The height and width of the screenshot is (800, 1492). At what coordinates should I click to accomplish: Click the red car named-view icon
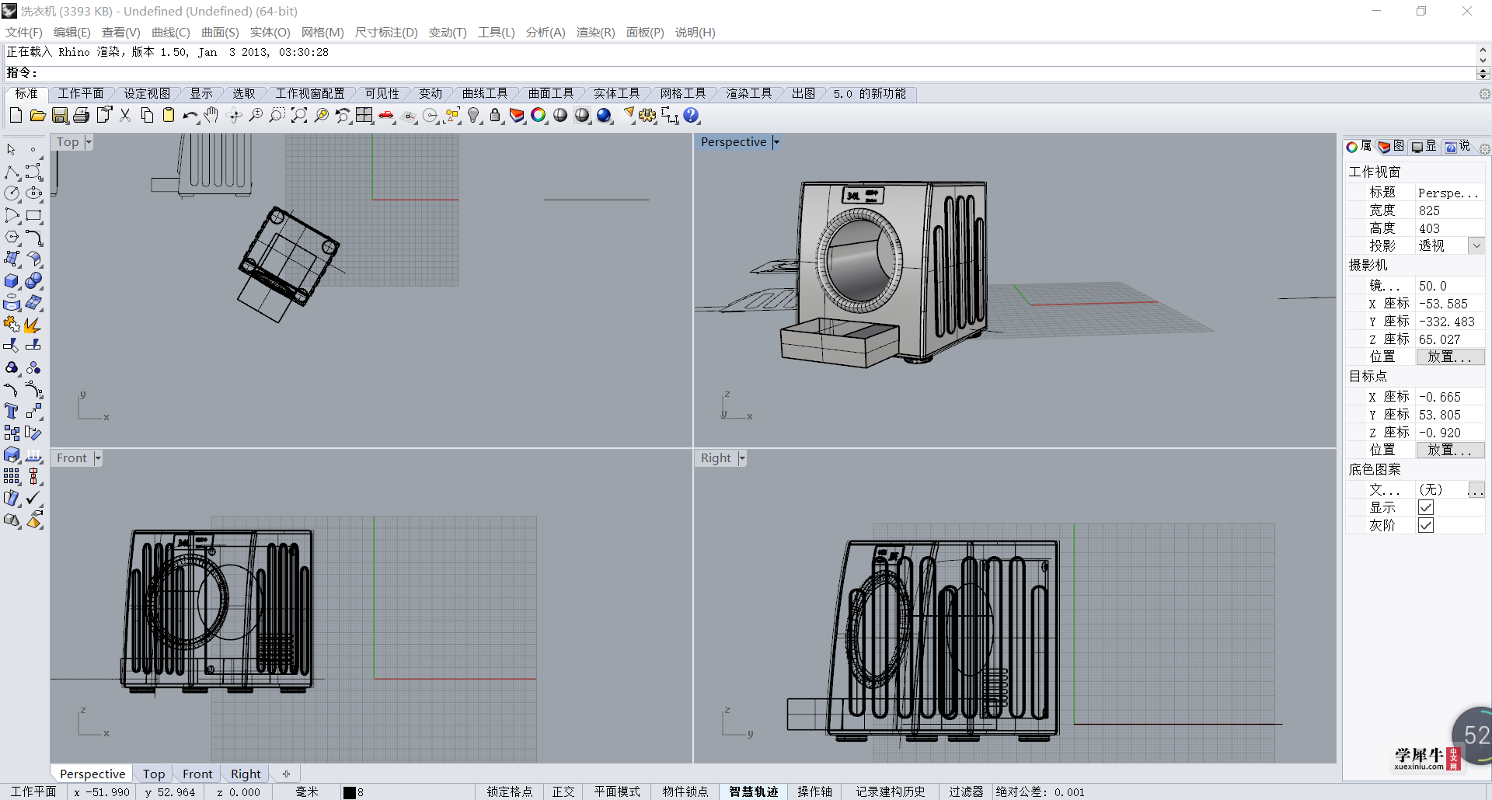tap(386, 116)
